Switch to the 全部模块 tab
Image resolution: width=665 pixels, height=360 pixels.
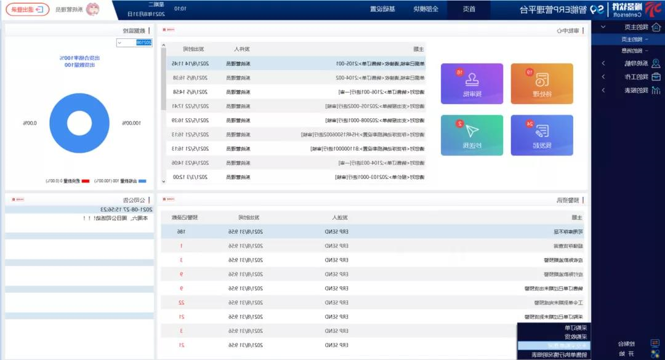tap(427, 9)
